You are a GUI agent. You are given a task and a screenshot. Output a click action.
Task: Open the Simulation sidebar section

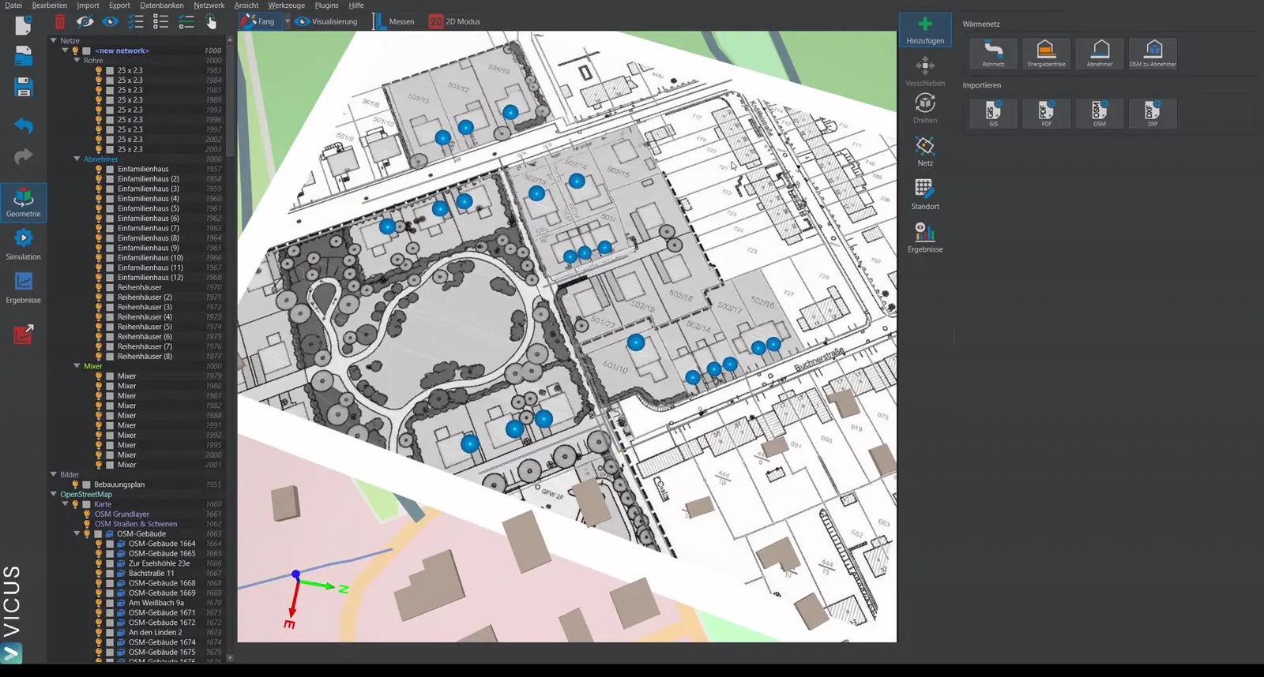point(24,245)
